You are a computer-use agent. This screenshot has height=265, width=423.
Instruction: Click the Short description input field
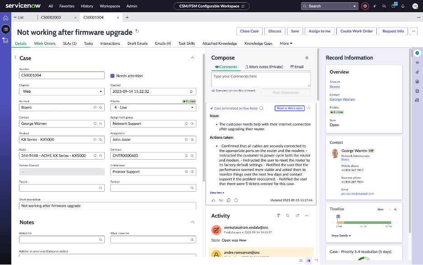108,206
